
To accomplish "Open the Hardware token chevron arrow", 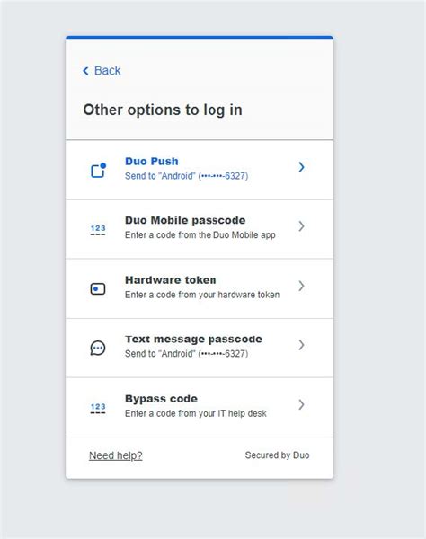I will coord(301,286).
